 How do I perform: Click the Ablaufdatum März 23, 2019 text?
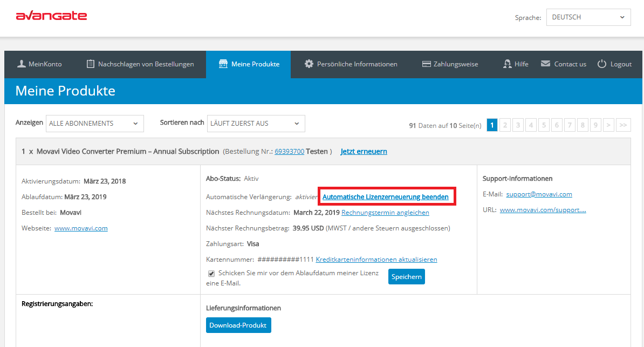64,197
